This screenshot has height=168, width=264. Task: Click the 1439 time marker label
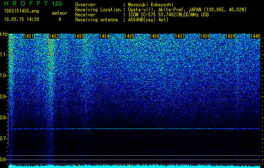tap(230, 36)
